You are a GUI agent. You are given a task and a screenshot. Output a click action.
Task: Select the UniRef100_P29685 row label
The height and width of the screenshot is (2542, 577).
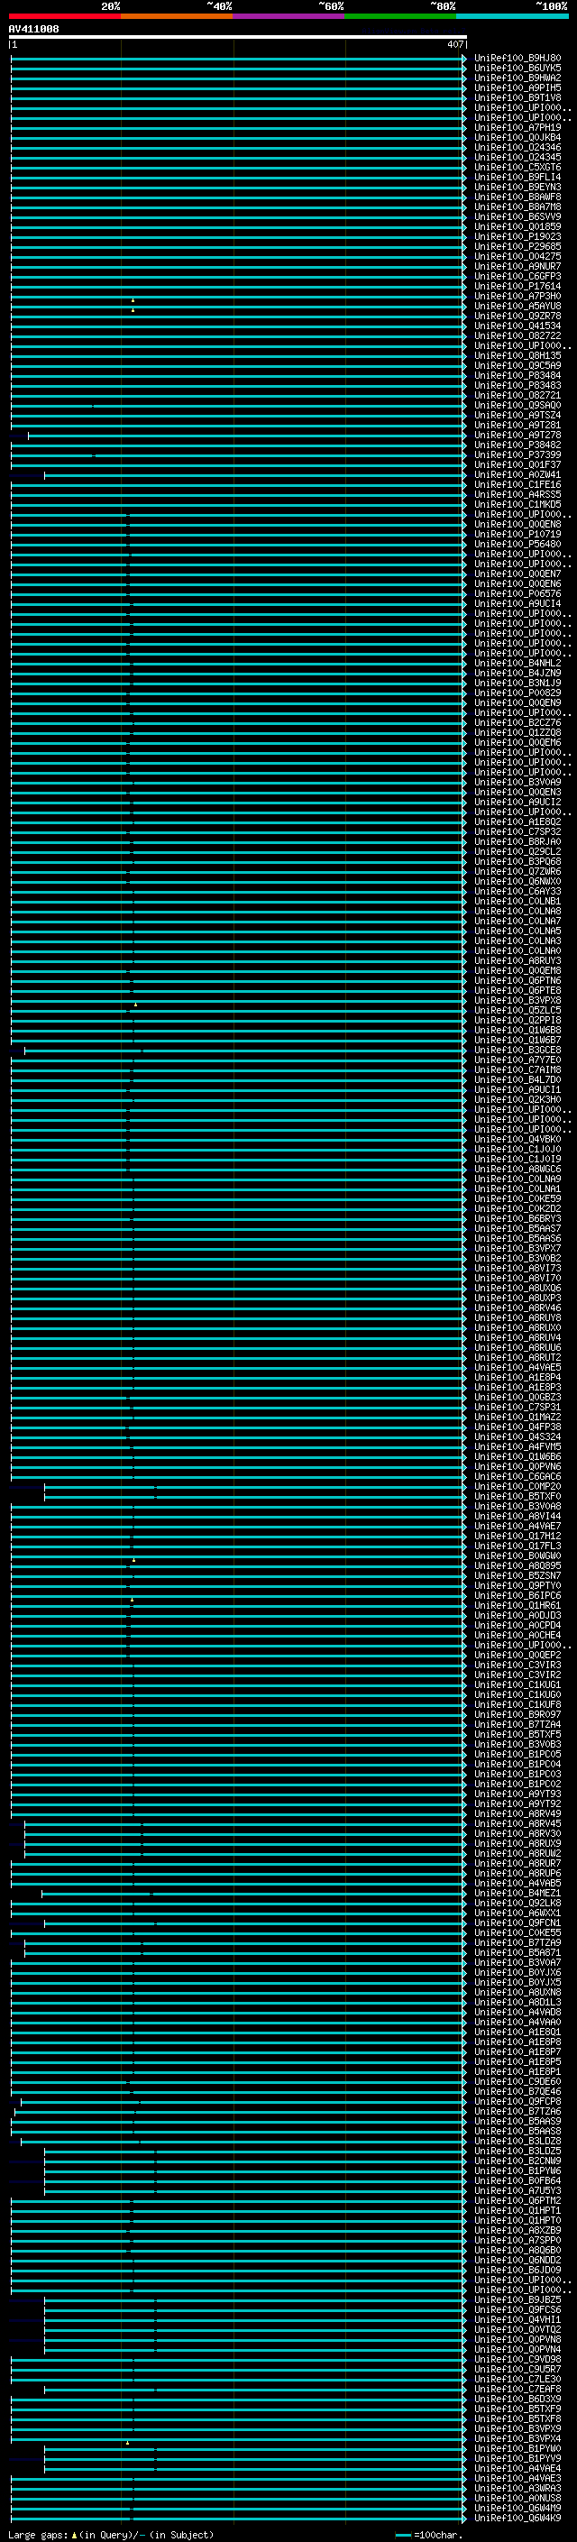517,247
